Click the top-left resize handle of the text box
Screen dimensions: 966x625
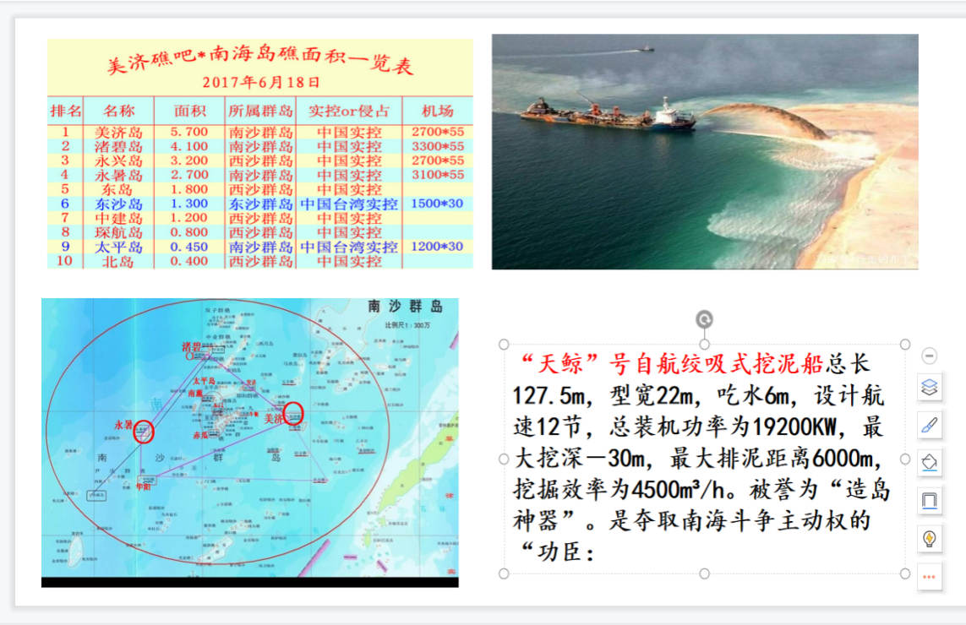click(505, 342)
